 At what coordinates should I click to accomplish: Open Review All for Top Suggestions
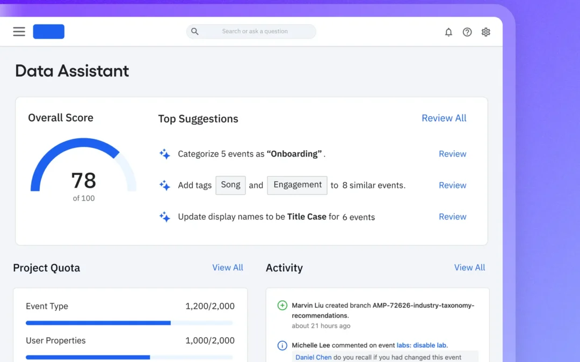pos(444,118)
